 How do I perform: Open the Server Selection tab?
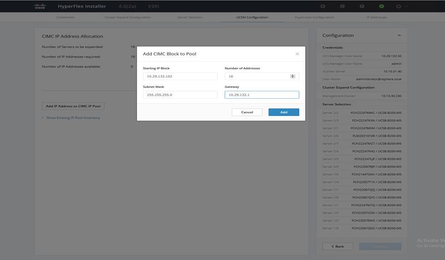(190, 17)
